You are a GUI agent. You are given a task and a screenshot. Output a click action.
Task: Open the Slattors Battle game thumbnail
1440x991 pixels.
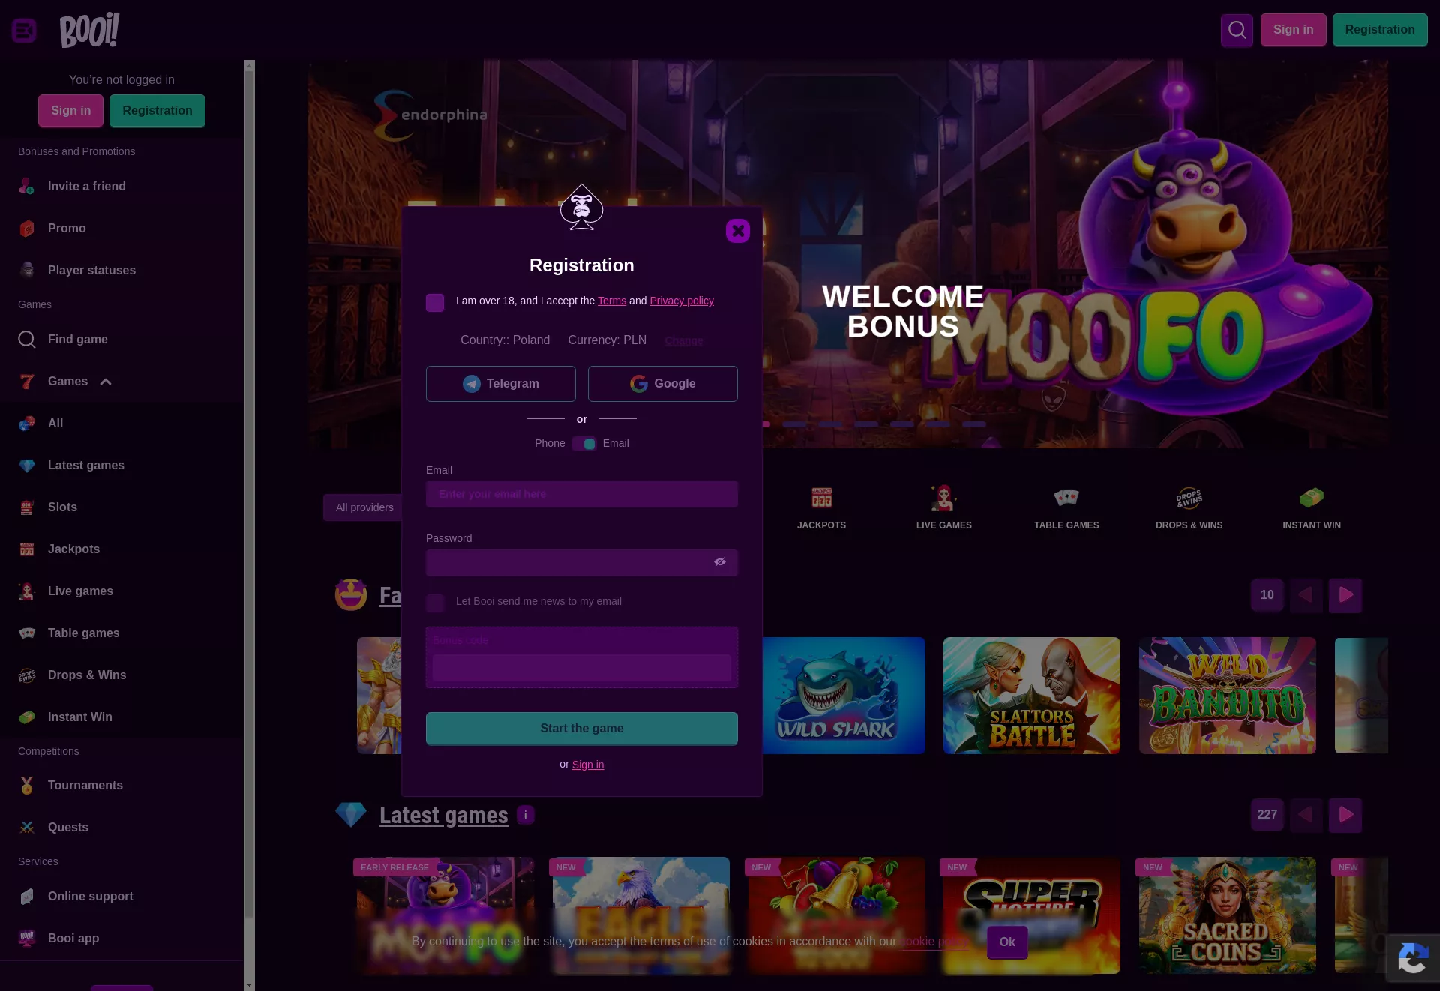coord(1032,696)
